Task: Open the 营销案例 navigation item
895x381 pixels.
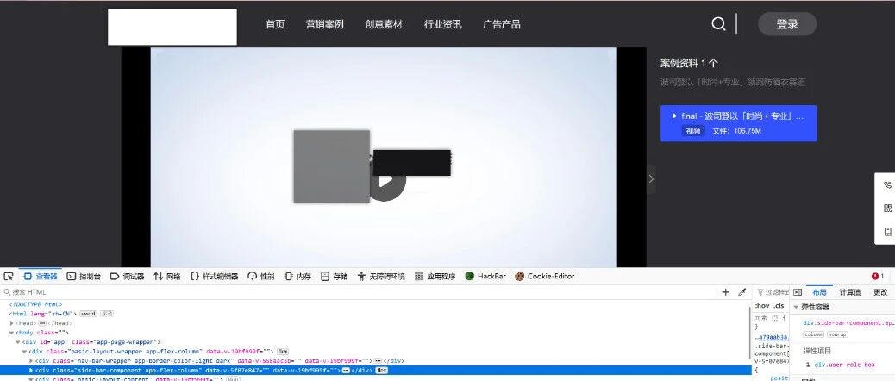Action: point(325,24)
